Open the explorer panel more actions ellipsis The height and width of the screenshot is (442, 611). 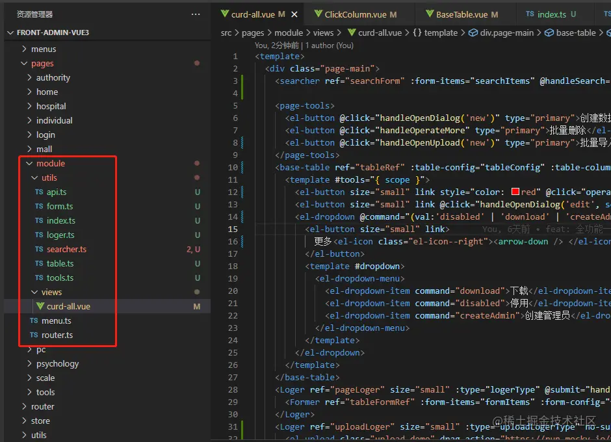pos(196,14)
